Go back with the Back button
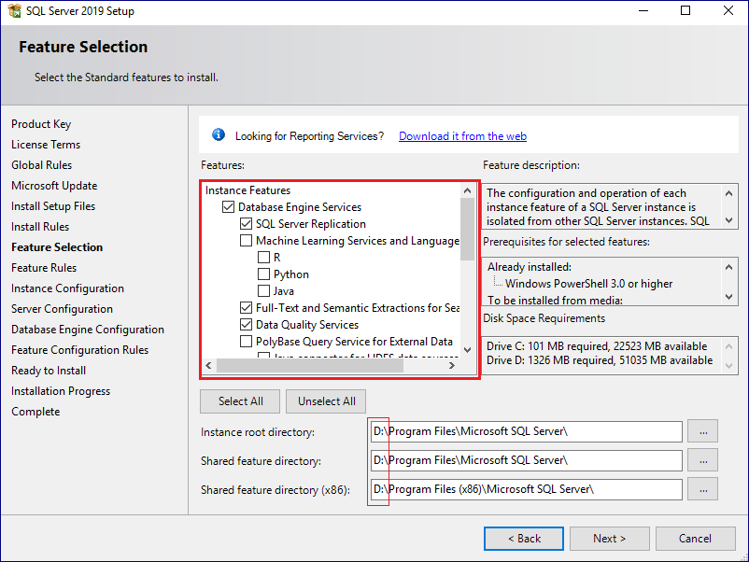 [x=524, y=539]
